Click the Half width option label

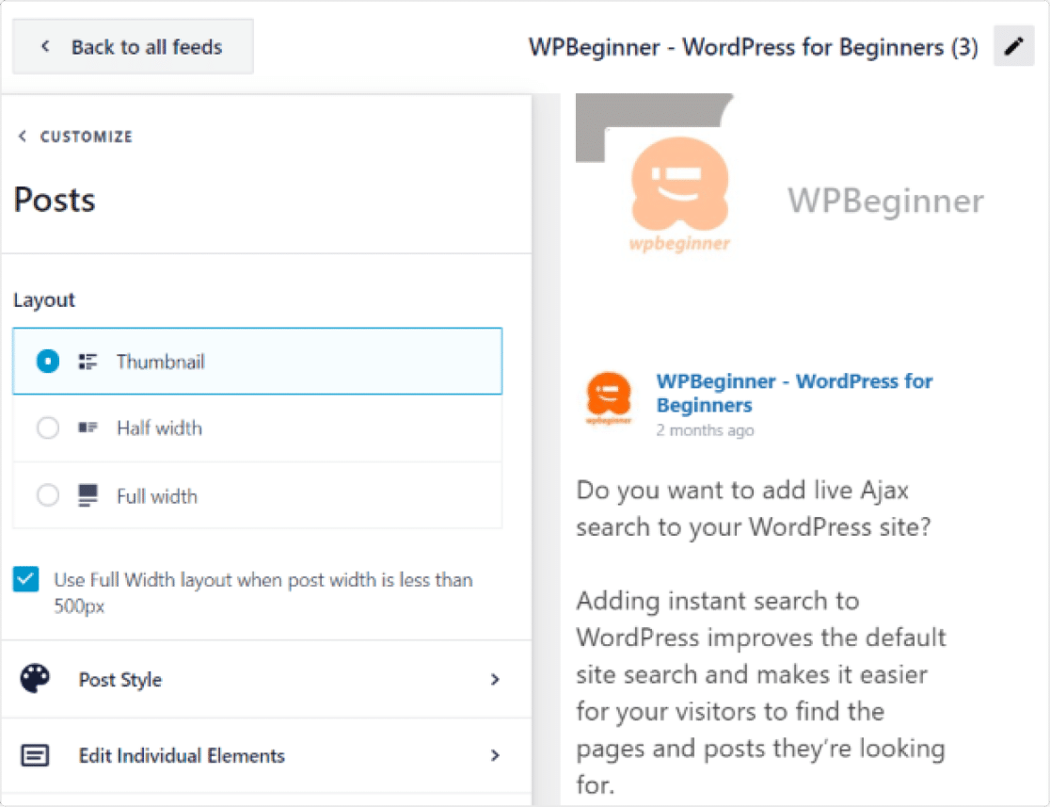click(159, 428)
